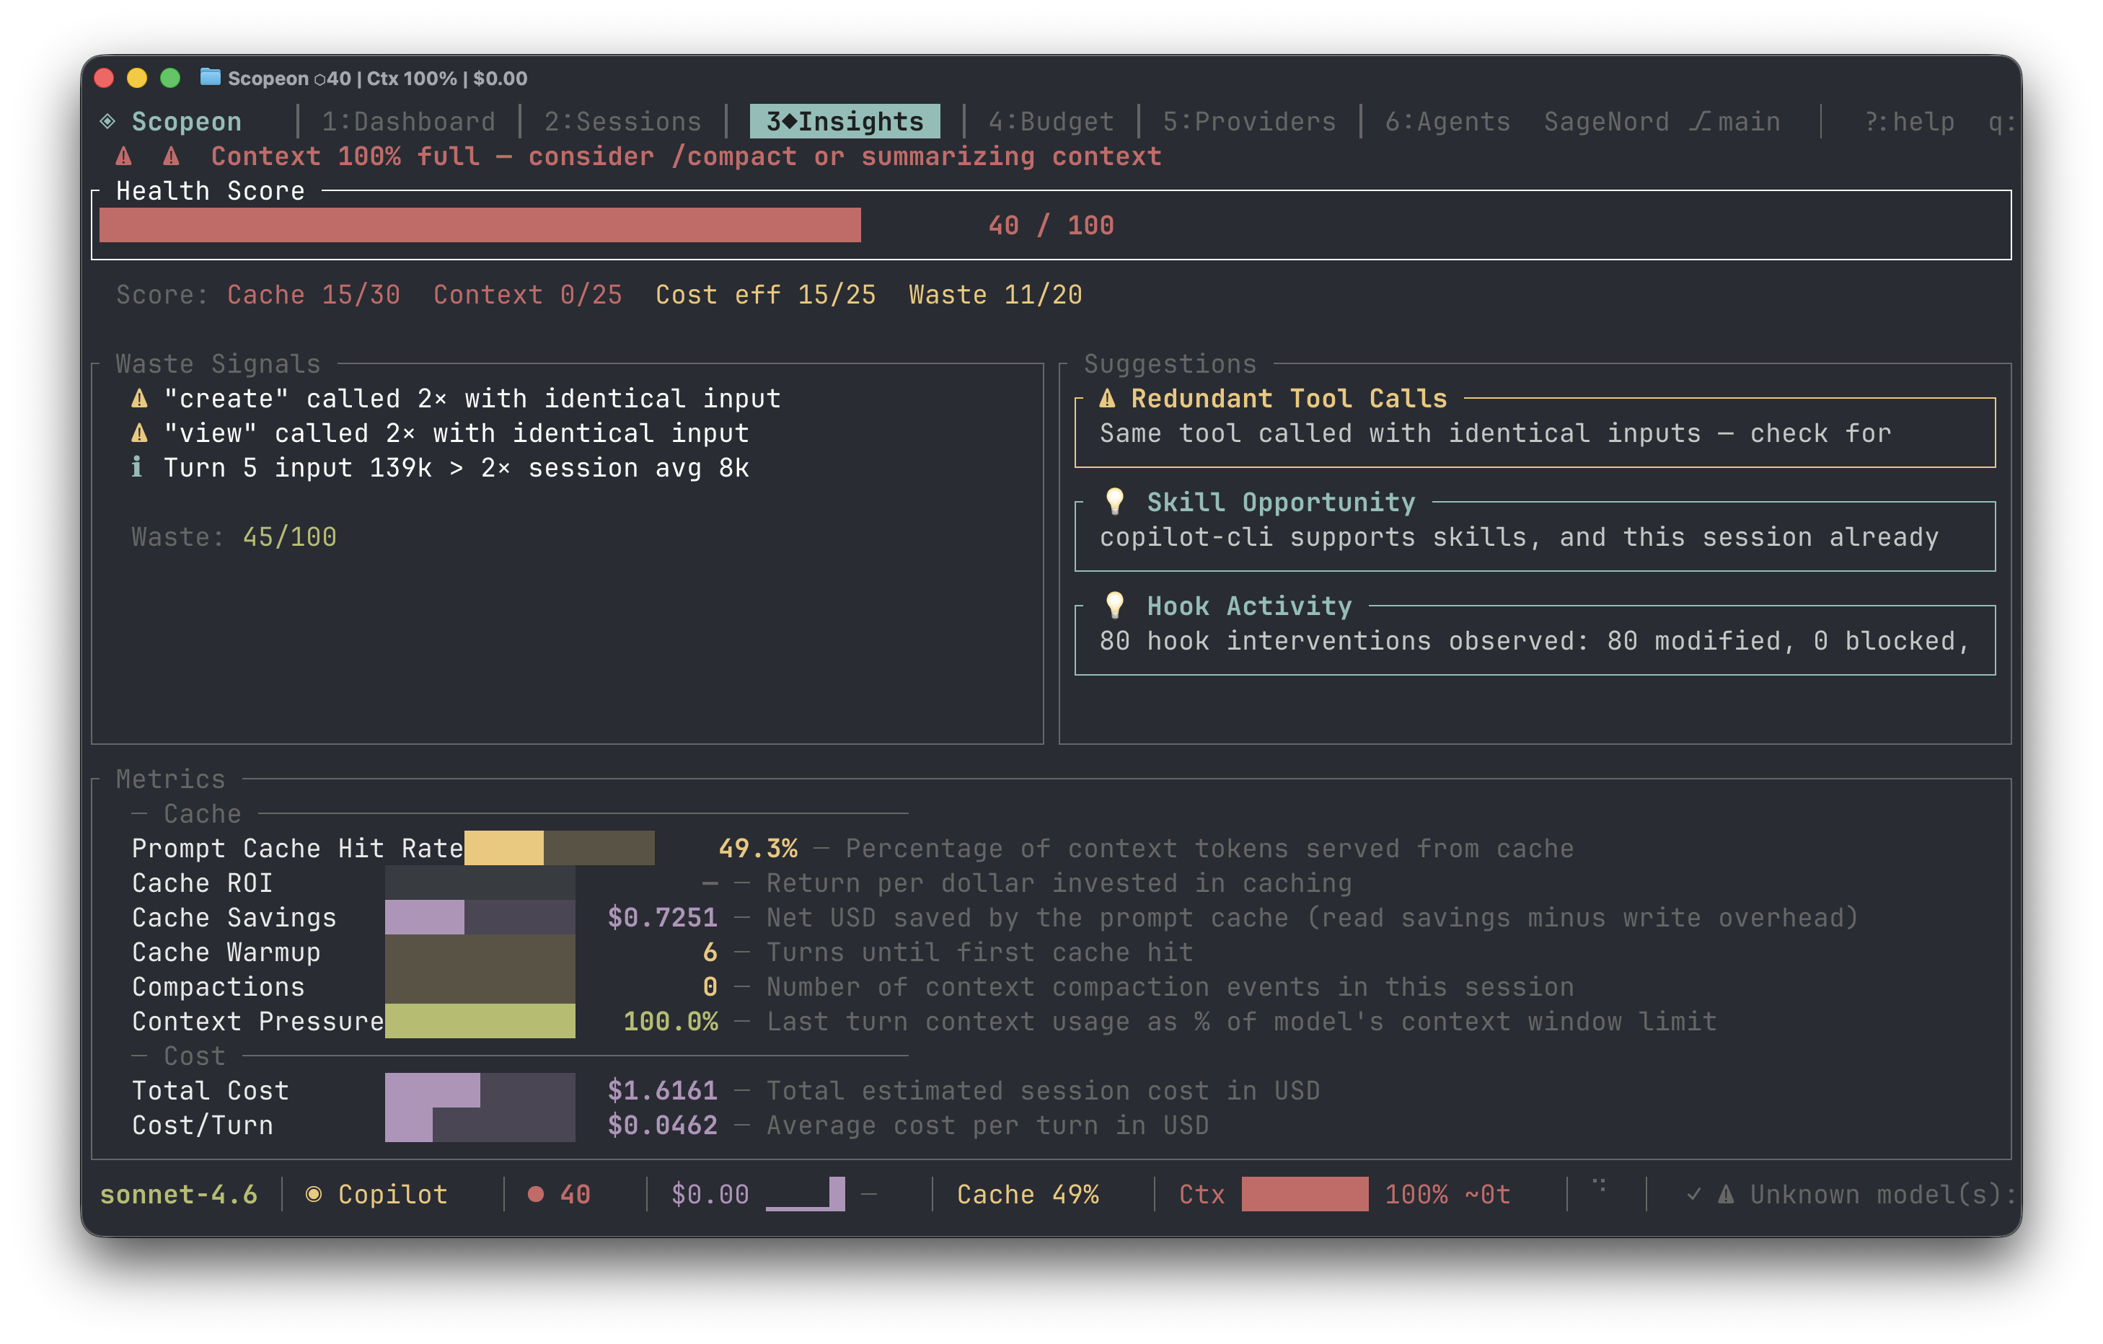The height and width of the screenshot is (1344, 2103).
Task: Select the 6:Agents tab
Action: (1447, 121)
